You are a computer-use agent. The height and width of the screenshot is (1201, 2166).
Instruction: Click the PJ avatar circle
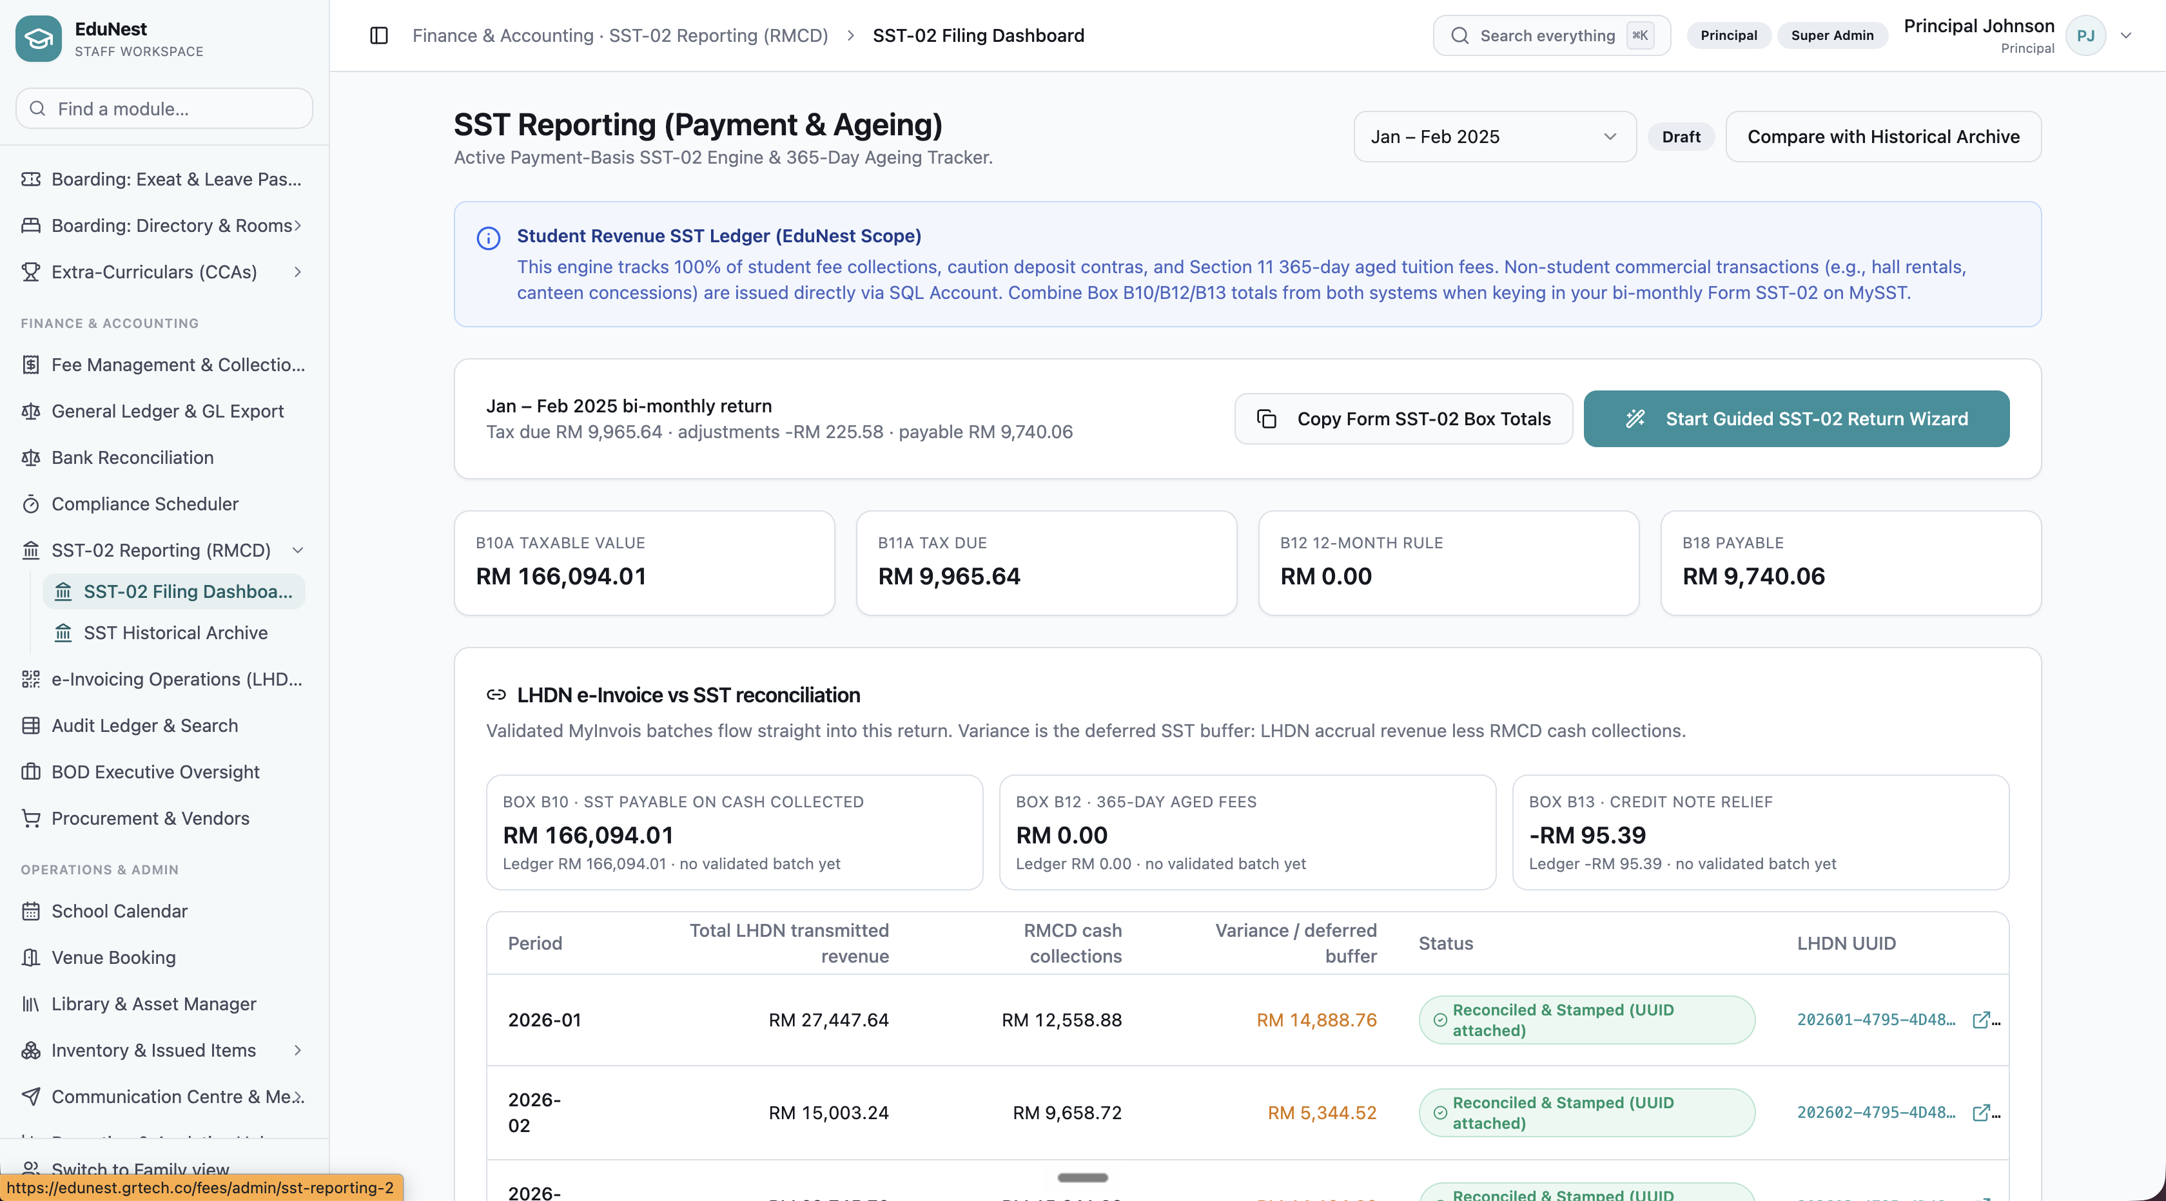click(2085, 35)
